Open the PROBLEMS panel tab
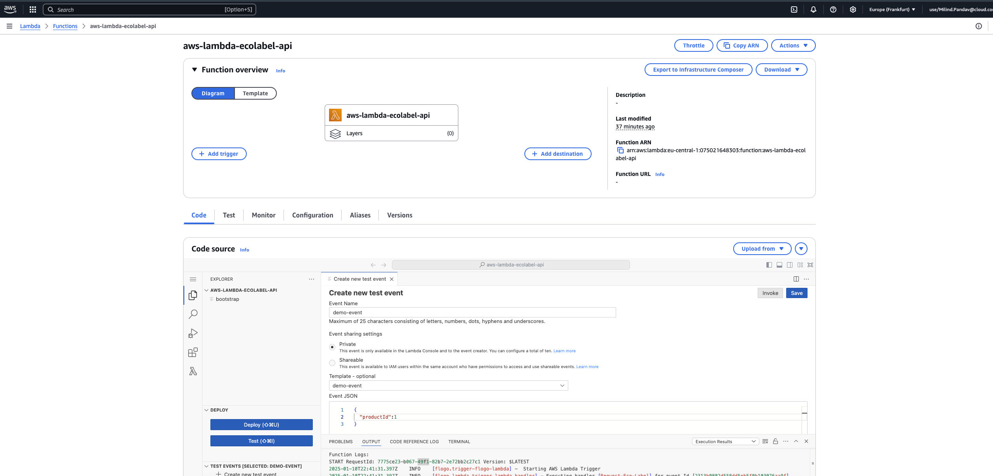The image size is (993, 476). point(341,442)
